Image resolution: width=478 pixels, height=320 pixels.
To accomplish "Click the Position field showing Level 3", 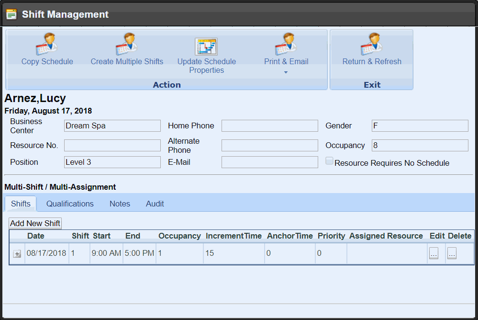I will pos(112,162).
